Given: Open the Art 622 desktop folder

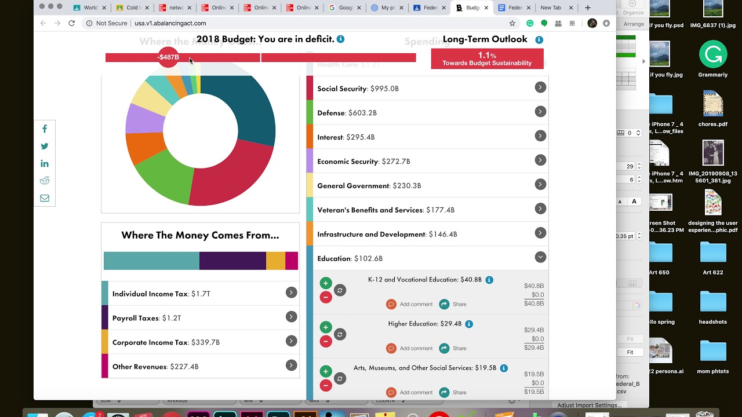Looking at the screenshot, I should click(712, 258).
